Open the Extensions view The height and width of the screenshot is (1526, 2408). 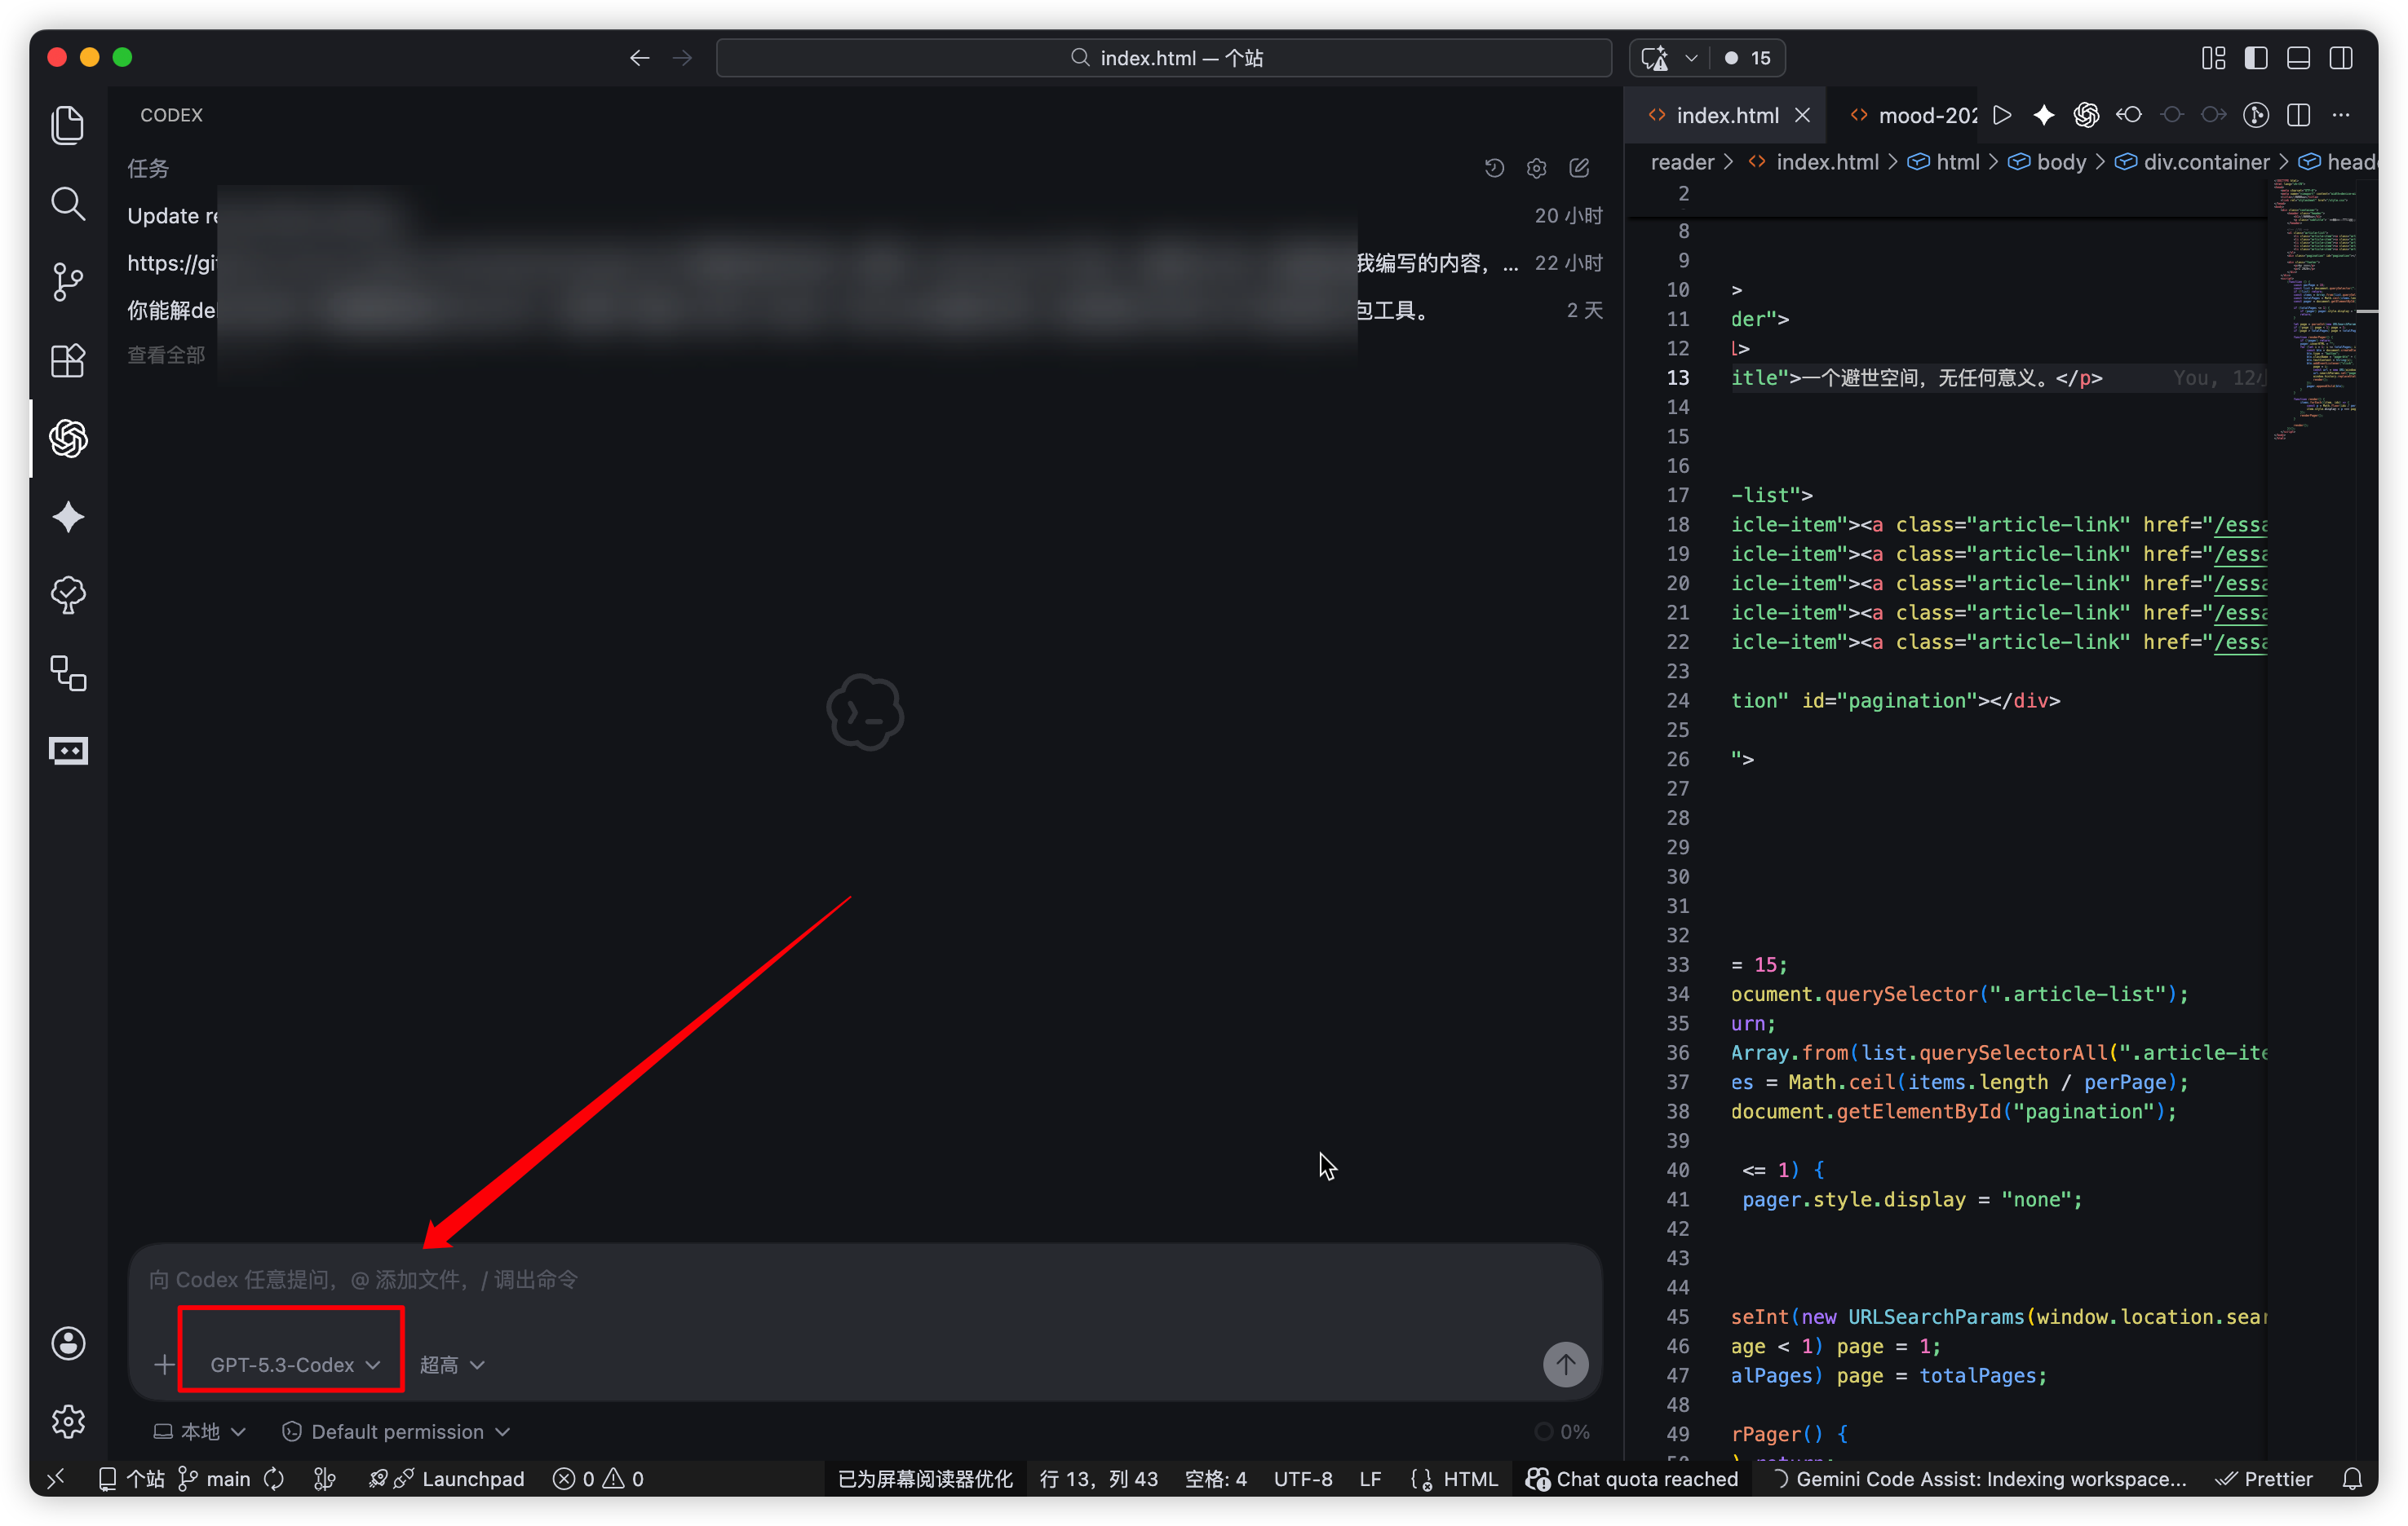click(68, 361)
